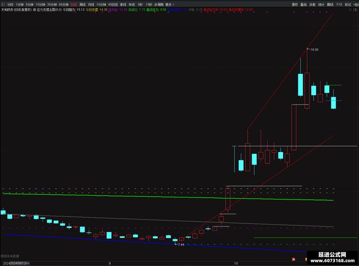Expand the 更多> periods list
The image size is (359, 266).
coord(171,4)
